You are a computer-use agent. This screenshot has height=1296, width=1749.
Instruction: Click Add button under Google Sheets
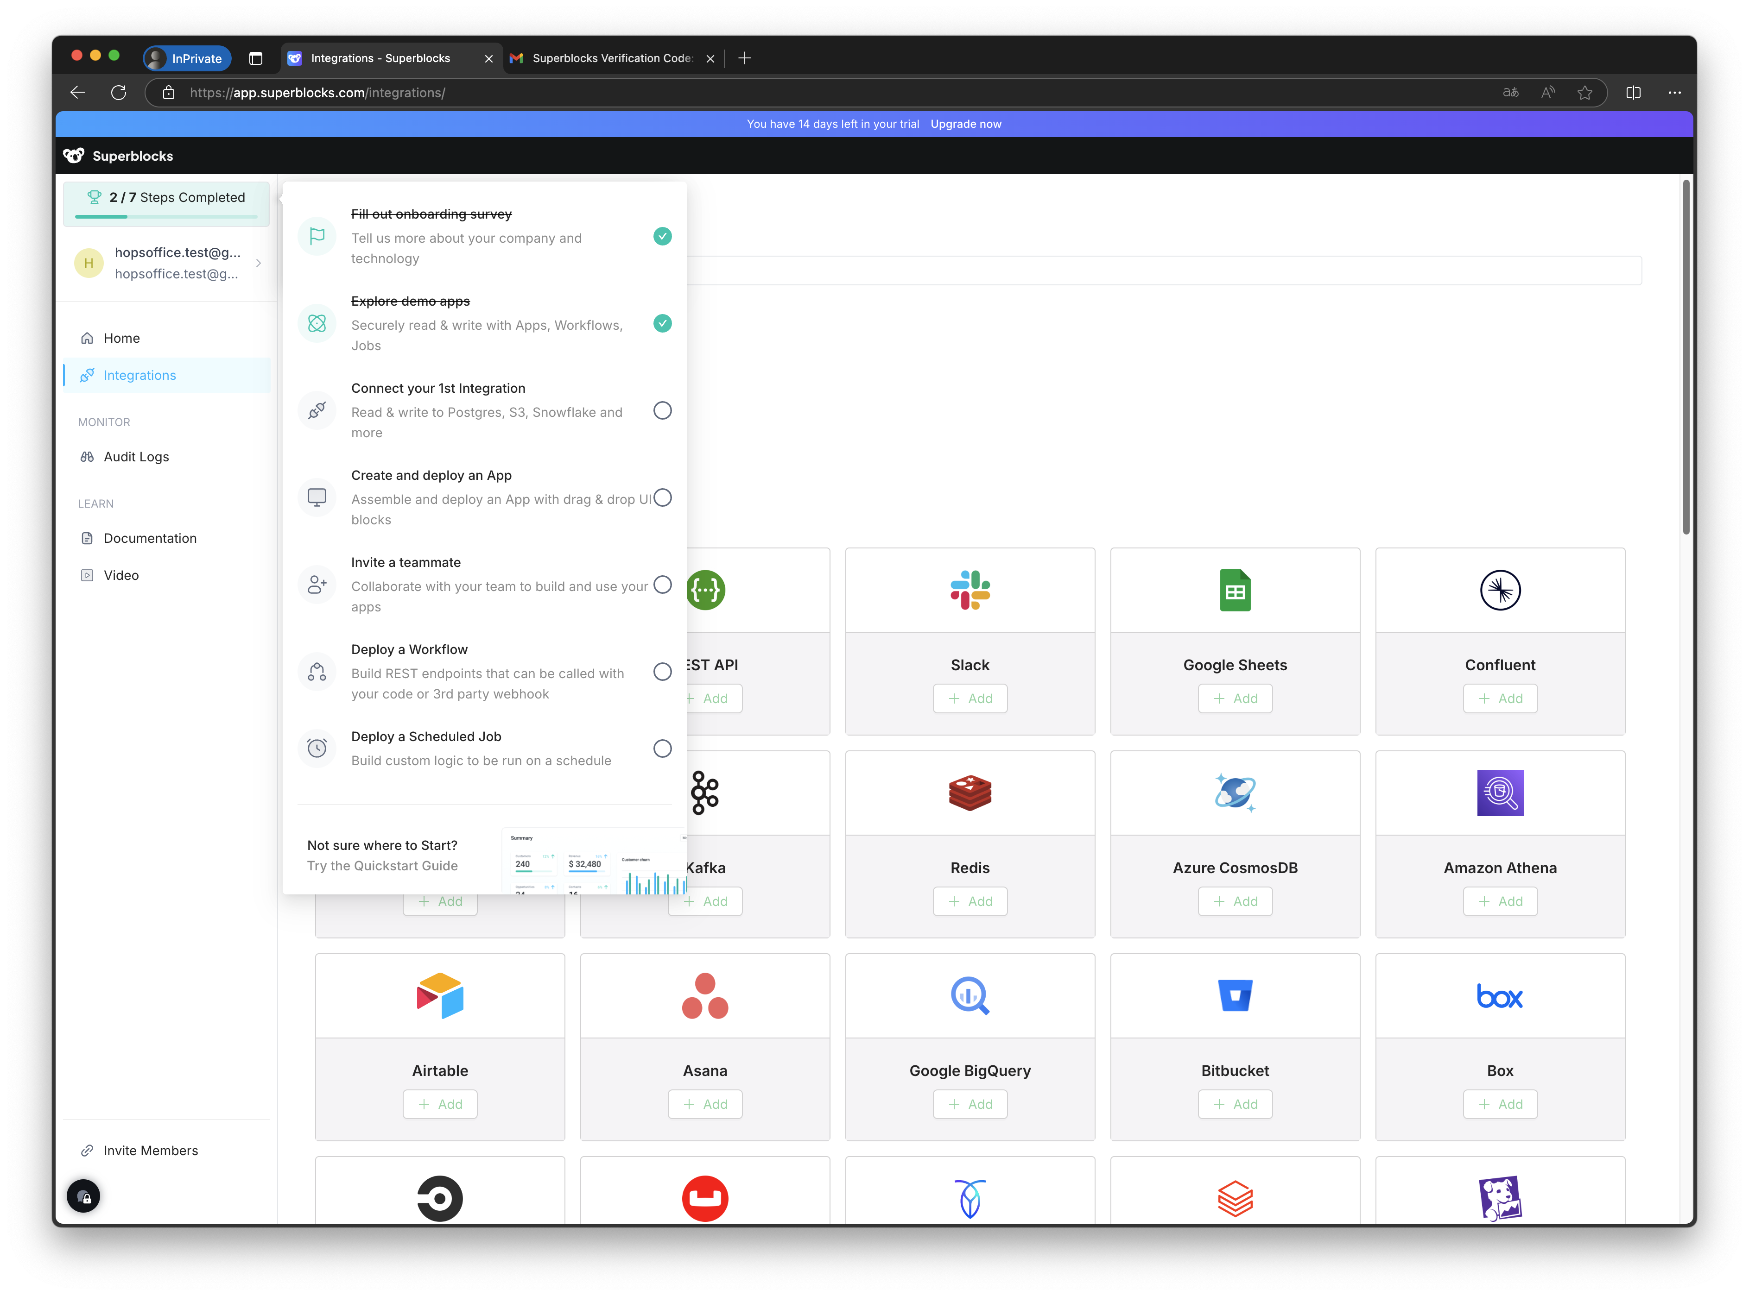pos(1235,698)
